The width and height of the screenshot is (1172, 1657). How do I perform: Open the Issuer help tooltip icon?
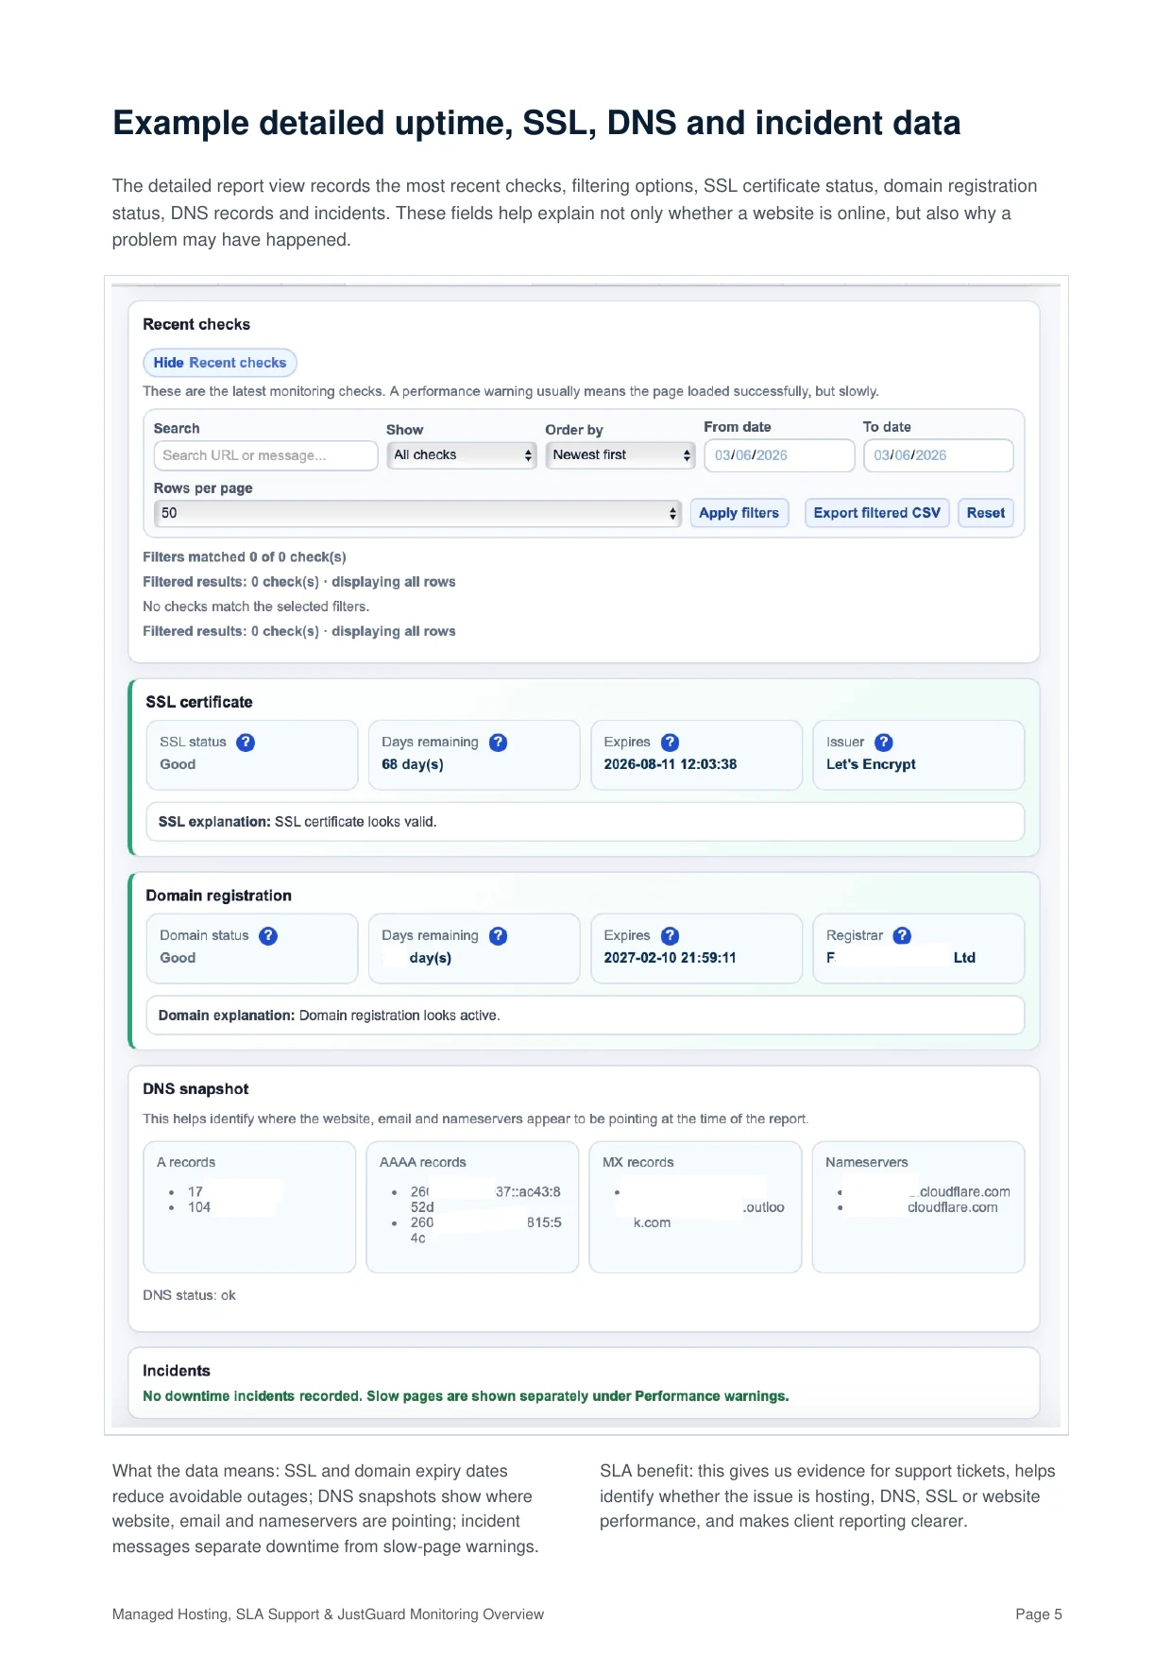pyautogui.click(x=884, y=743)
